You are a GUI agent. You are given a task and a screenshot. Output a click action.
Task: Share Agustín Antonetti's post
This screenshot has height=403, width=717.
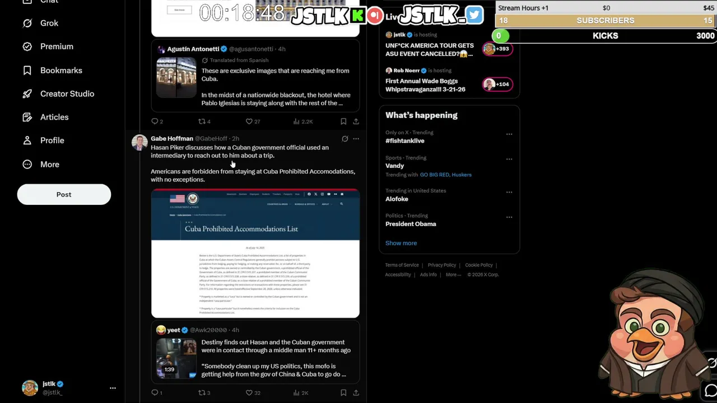click(356, 121)
